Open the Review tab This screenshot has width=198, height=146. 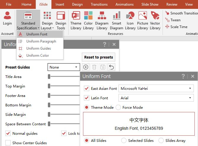(172, 4)
